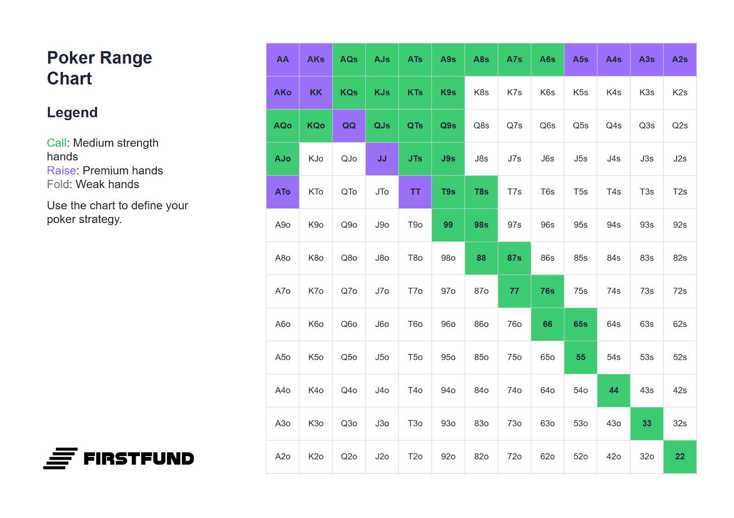Select the KQo green cell
Screen dimensions: 734x518
(x=316, y=126)
